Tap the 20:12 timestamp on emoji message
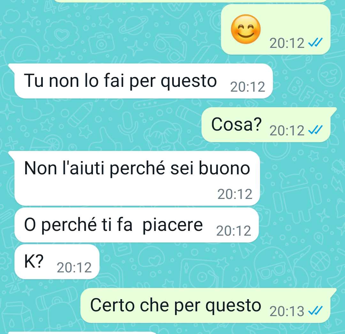Screen dimensions: 345x334 (x=287, y=43)
